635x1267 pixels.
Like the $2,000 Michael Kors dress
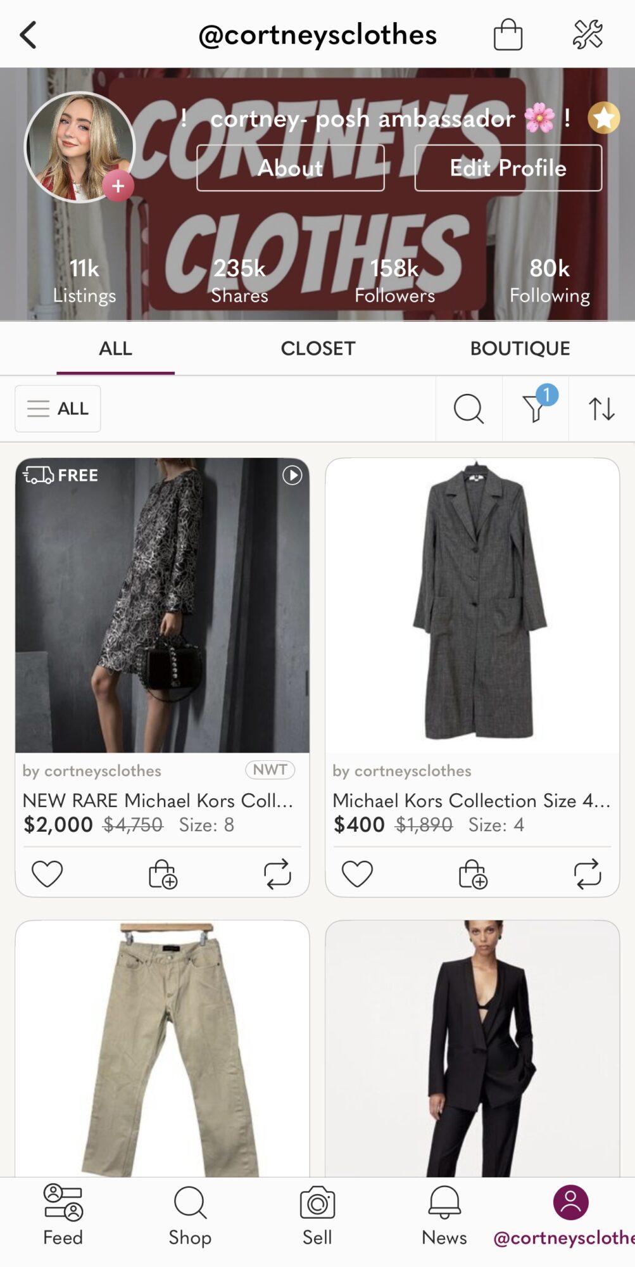tap(47, 874)
